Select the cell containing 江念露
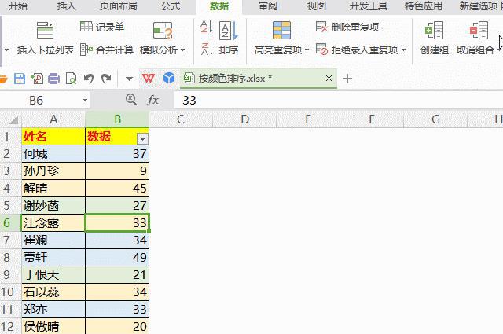503x334 pixels. click(53, 222)
